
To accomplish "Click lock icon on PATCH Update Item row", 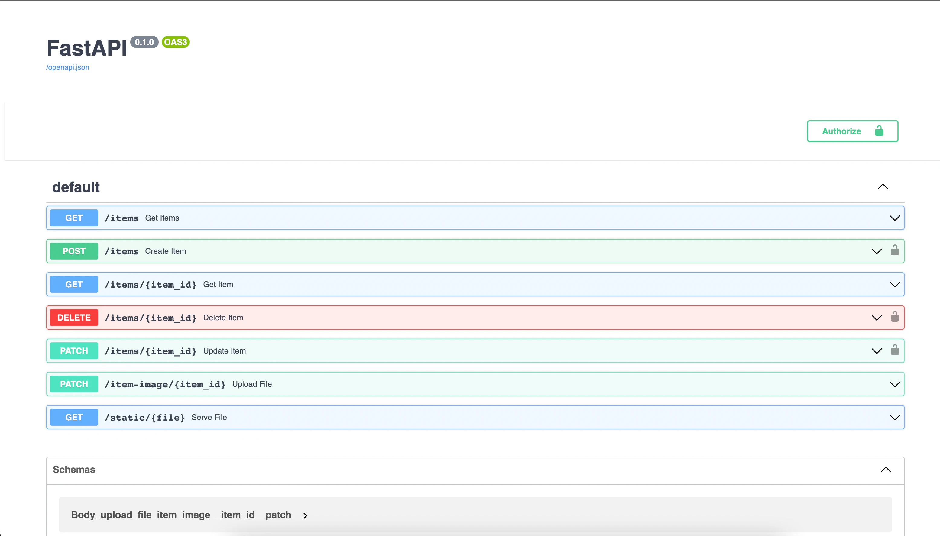I will tap(894, 350).
